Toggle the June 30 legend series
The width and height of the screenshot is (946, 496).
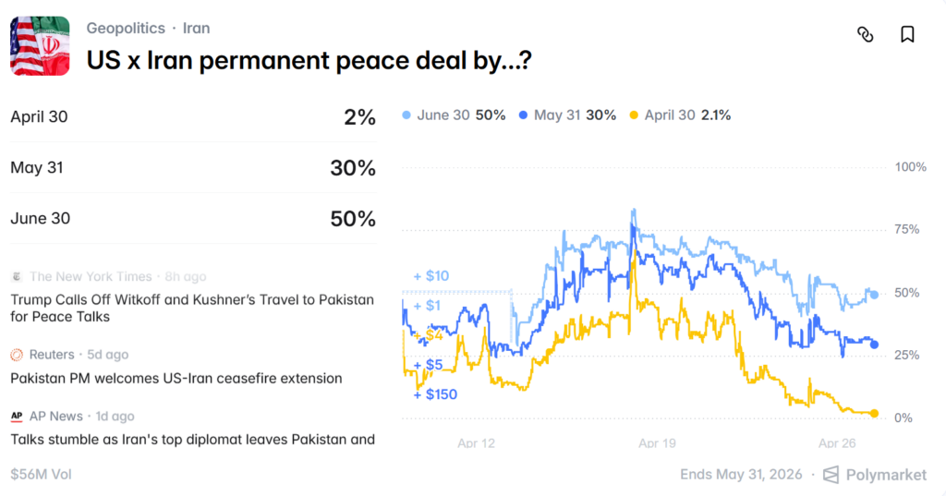pos(455,115)
